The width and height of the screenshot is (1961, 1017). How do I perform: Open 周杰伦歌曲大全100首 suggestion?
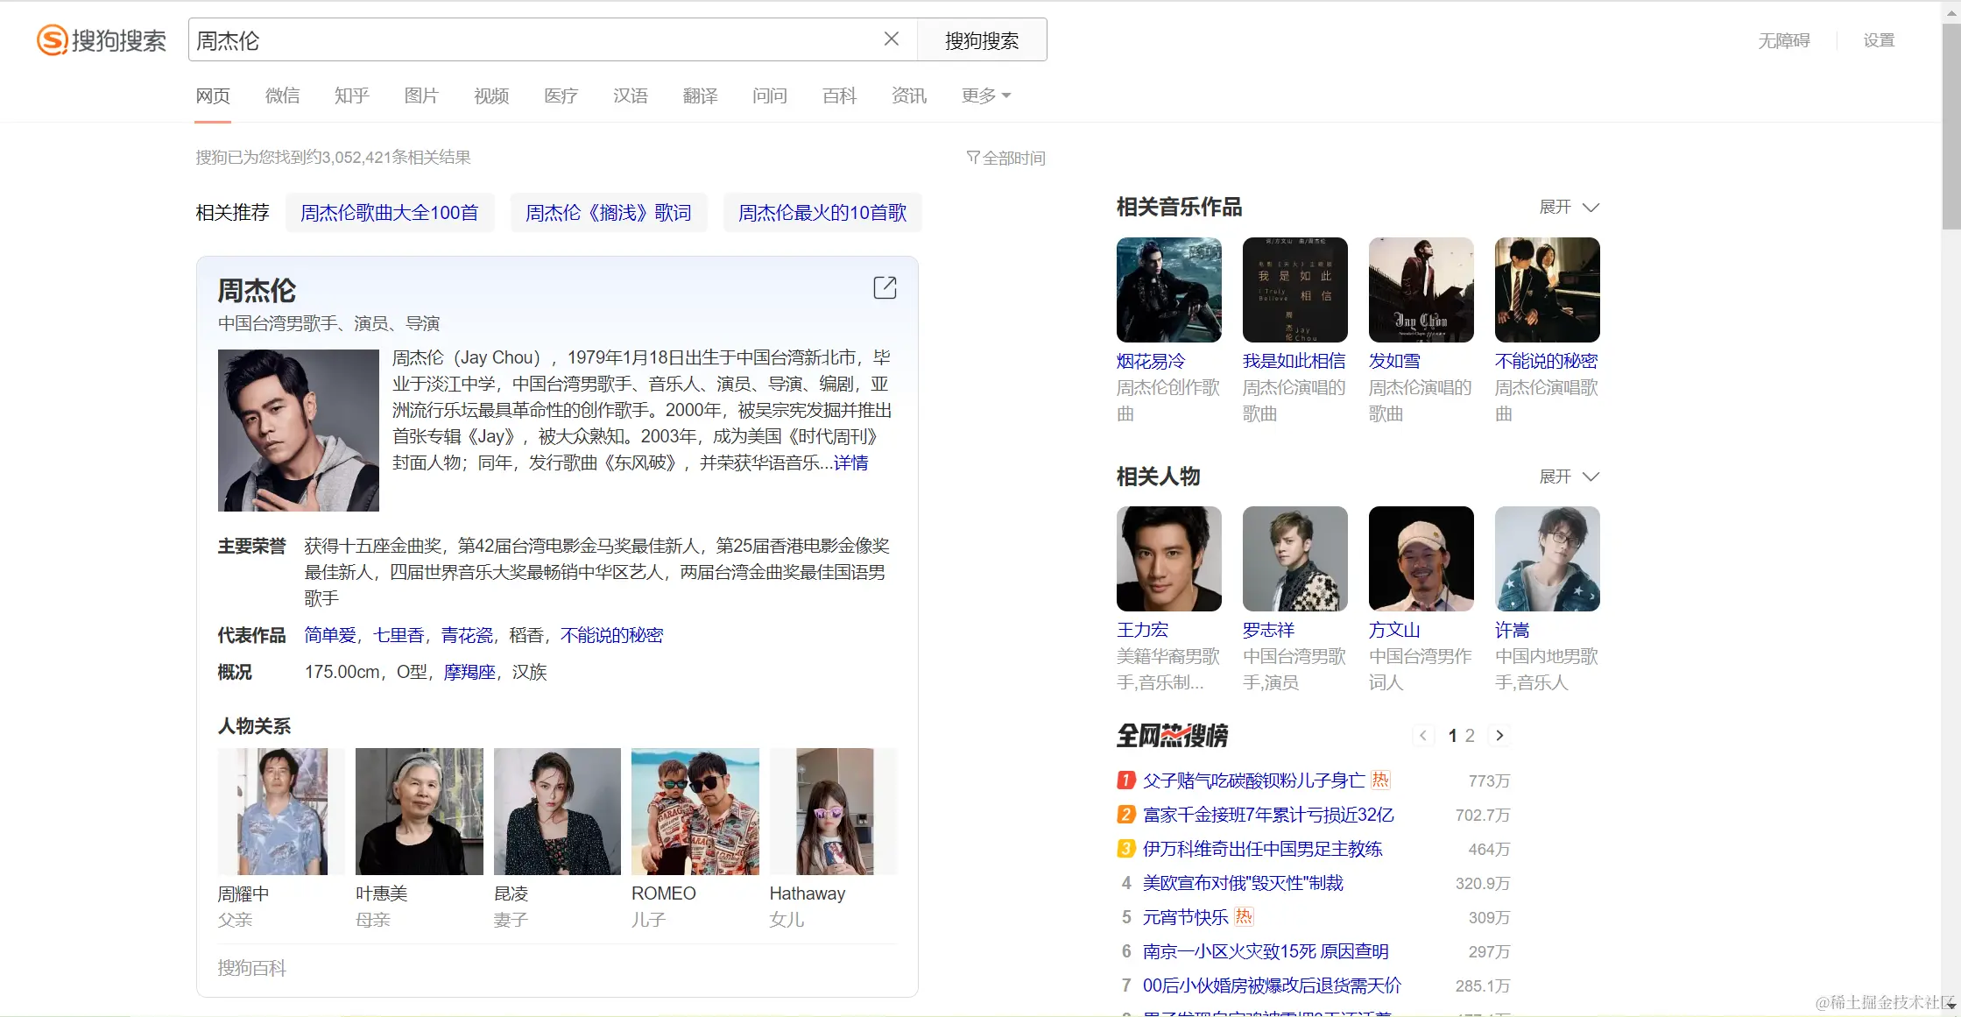[x=390, y=213]
